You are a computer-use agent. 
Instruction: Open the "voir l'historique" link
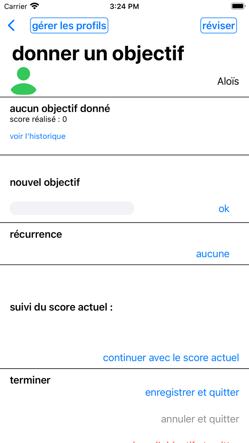click(x=38, y=136)
